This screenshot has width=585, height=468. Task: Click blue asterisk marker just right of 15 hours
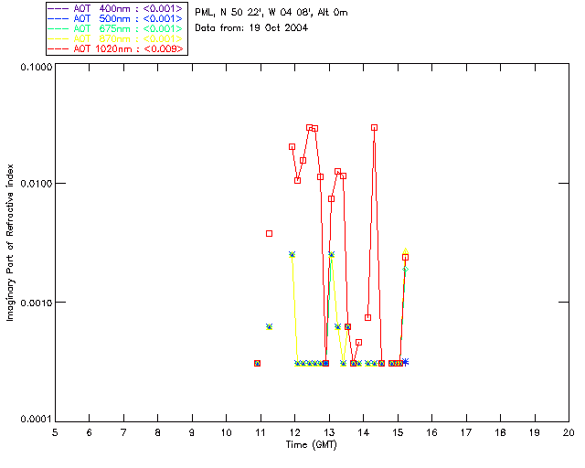406,362
